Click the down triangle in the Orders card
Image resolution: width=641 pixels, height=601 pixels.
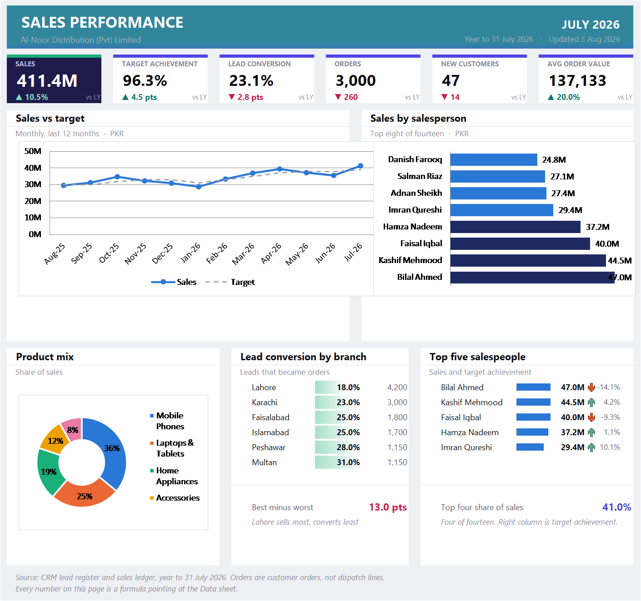[x=338, y=97]
